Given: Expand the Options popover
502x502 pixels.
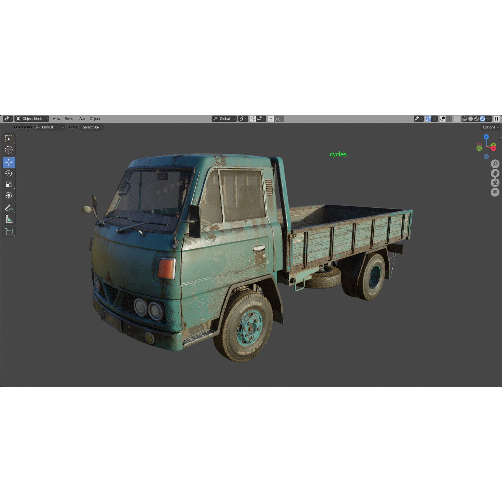Looking at the screenshot, I should point(491,127).
